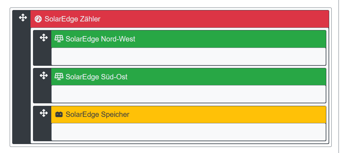This screenshot has width=350, height=153.
Task: Click the move handle of SolarEdge Süd-Ost
Action: (x=43, y=75)
